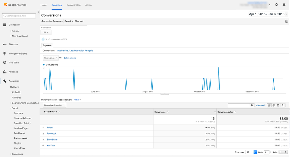The image size is (290, 157).
Task: Expand the AdWords section
Action: coord(16,98)
